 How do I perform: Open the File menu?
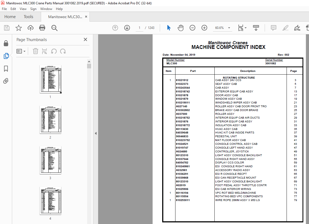point(4,9)
